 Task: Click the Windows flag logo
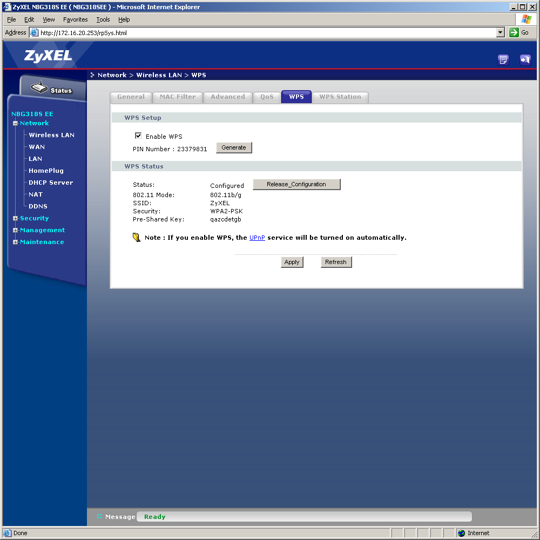click(x=526, y=19)
